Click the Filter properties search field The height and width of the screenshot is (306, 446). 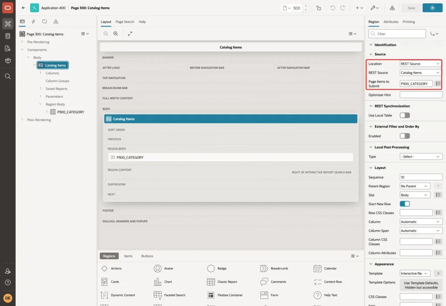[397, 34]
